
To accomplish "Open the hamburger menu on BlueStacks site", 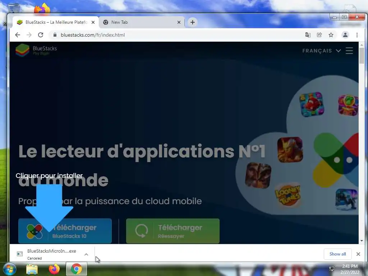I will 349,51.
